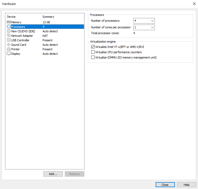Select New CD/DVD (IDE) row label

(23, 31)
